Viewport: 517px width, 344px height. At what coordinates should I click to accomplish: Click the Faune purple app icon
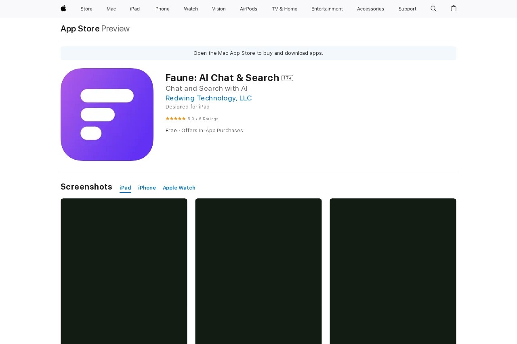pos(107,115)
